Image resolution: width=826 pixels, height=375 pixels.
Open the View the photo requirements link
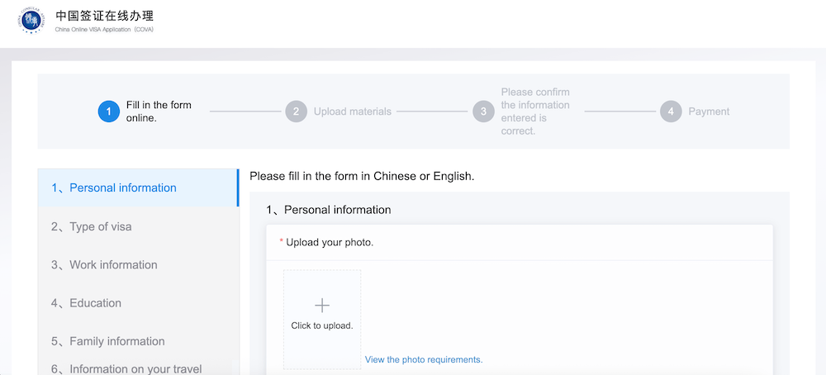[x=424, y=359]
